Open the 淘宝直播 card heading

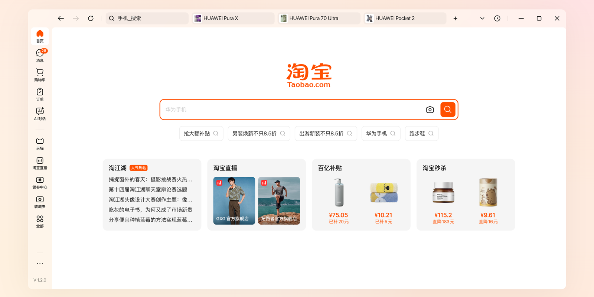coord(225,168)
